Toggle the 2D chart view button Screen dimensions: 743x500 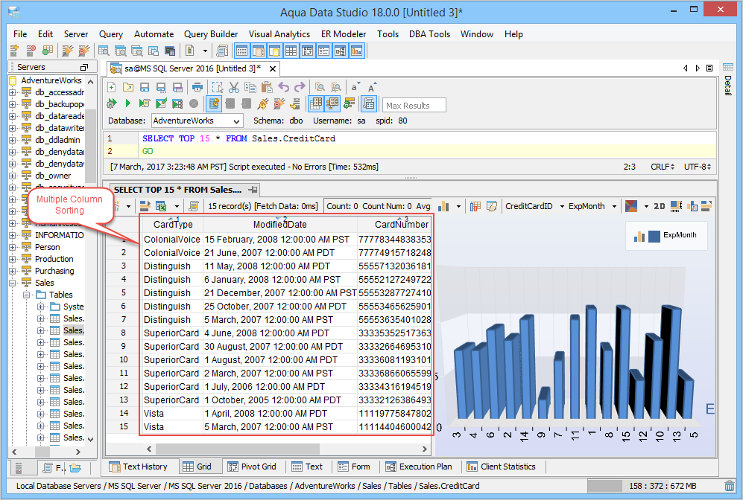(660, 206)
